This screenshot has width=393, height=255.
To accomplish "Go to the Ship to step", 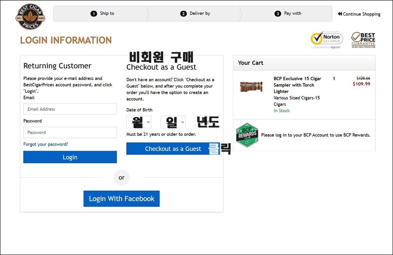I will [x=102, y=14].
